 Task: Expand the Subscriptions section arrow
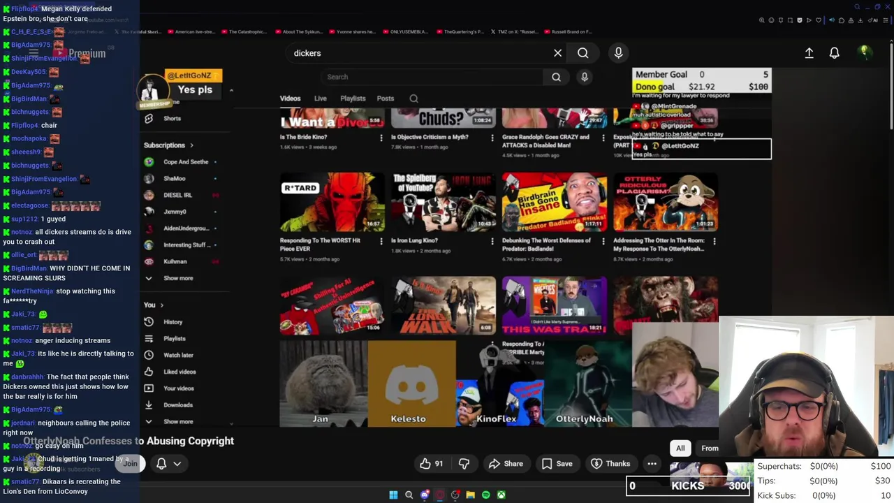point(191,145)
